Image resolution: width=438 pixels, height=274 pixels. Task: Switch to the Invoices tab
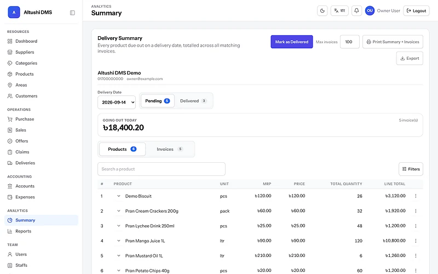[x=170, y=149]
